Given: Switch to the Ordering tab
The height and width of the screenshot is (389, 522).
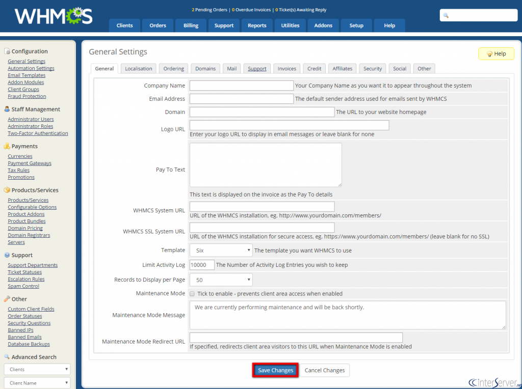Looking at the screenshot, I should pos(173,69).
